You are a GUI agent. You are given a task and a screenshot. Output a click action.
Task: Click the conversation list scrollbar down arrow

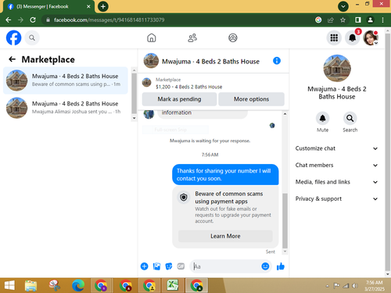pos(134,118)
